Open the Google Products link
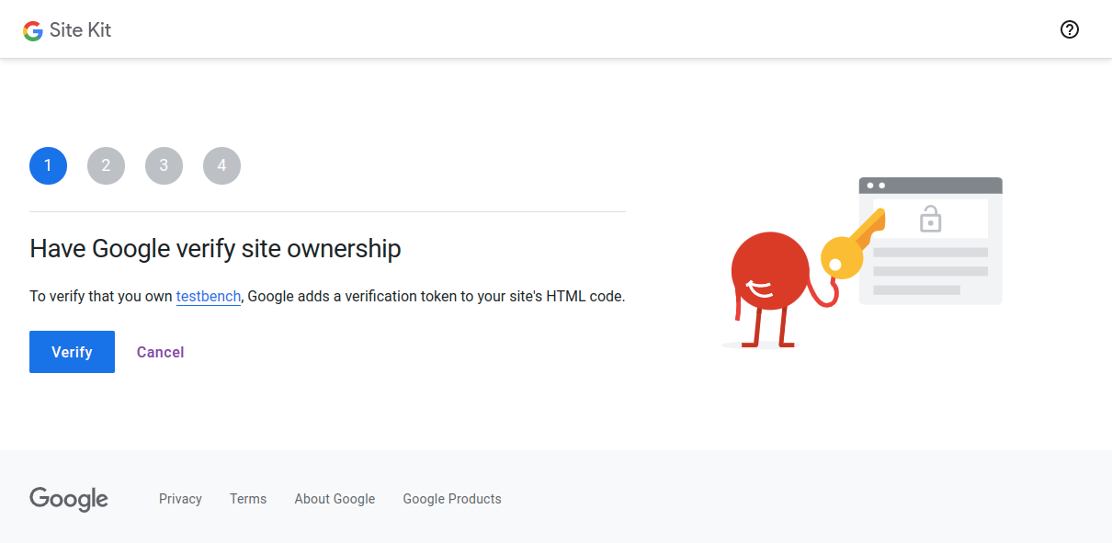This screenshot has height=543, width=1112. 451,499
